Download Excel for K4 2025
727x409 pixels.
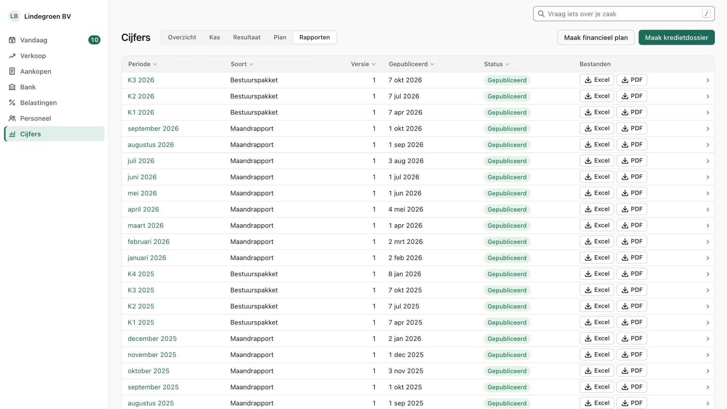coord(597,274)
